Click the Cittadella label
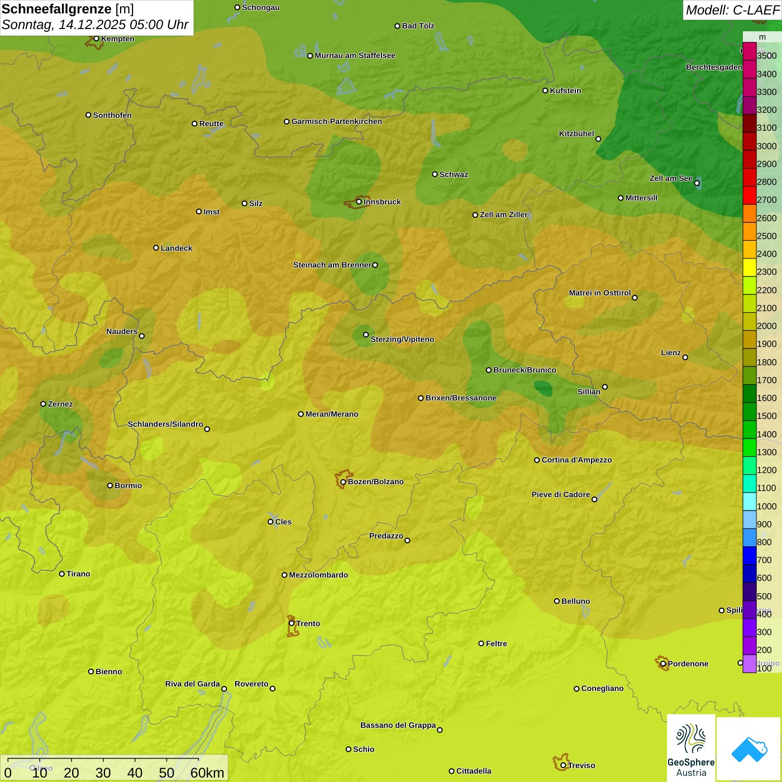Screen dimensions: 782x782 (x=474, y=771)
